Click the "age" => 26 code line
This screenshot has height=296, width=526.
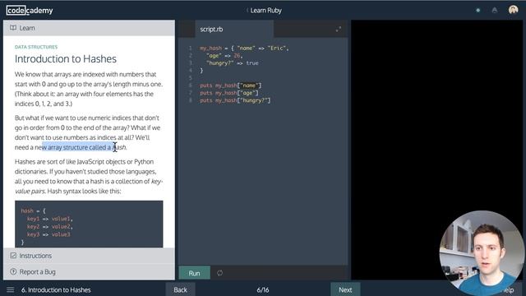[224, 55]
